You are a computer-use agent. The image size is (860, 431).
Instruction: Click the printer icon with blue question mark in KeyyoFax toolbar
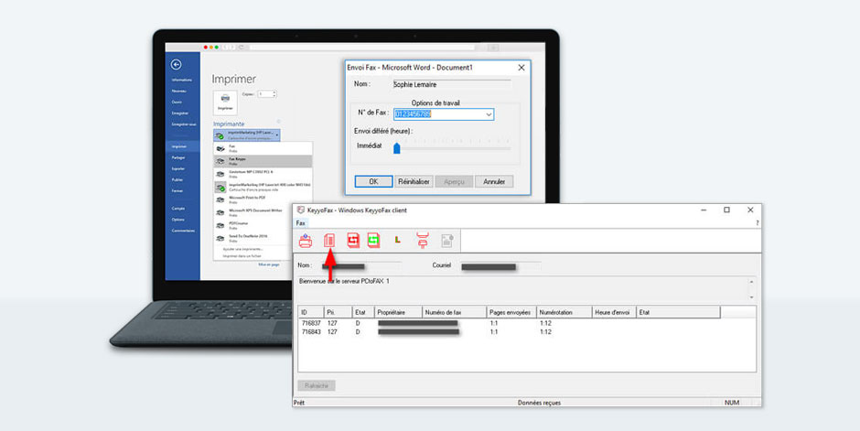(x=306, y=240)
